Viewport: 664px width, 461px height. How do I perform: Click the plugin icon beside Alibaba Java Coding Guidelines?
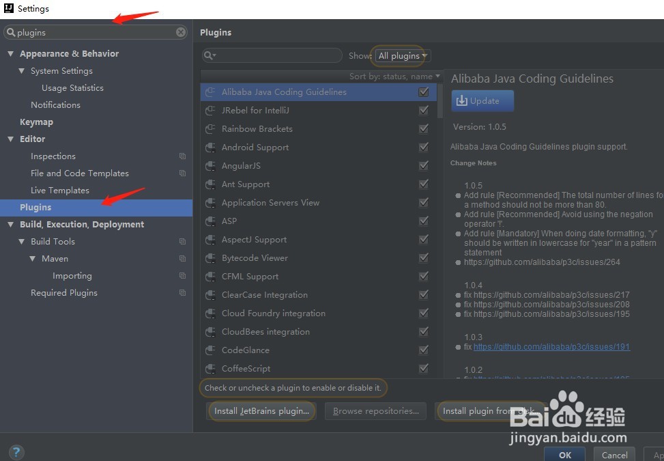pyautogui.click(x=210, y=92)
